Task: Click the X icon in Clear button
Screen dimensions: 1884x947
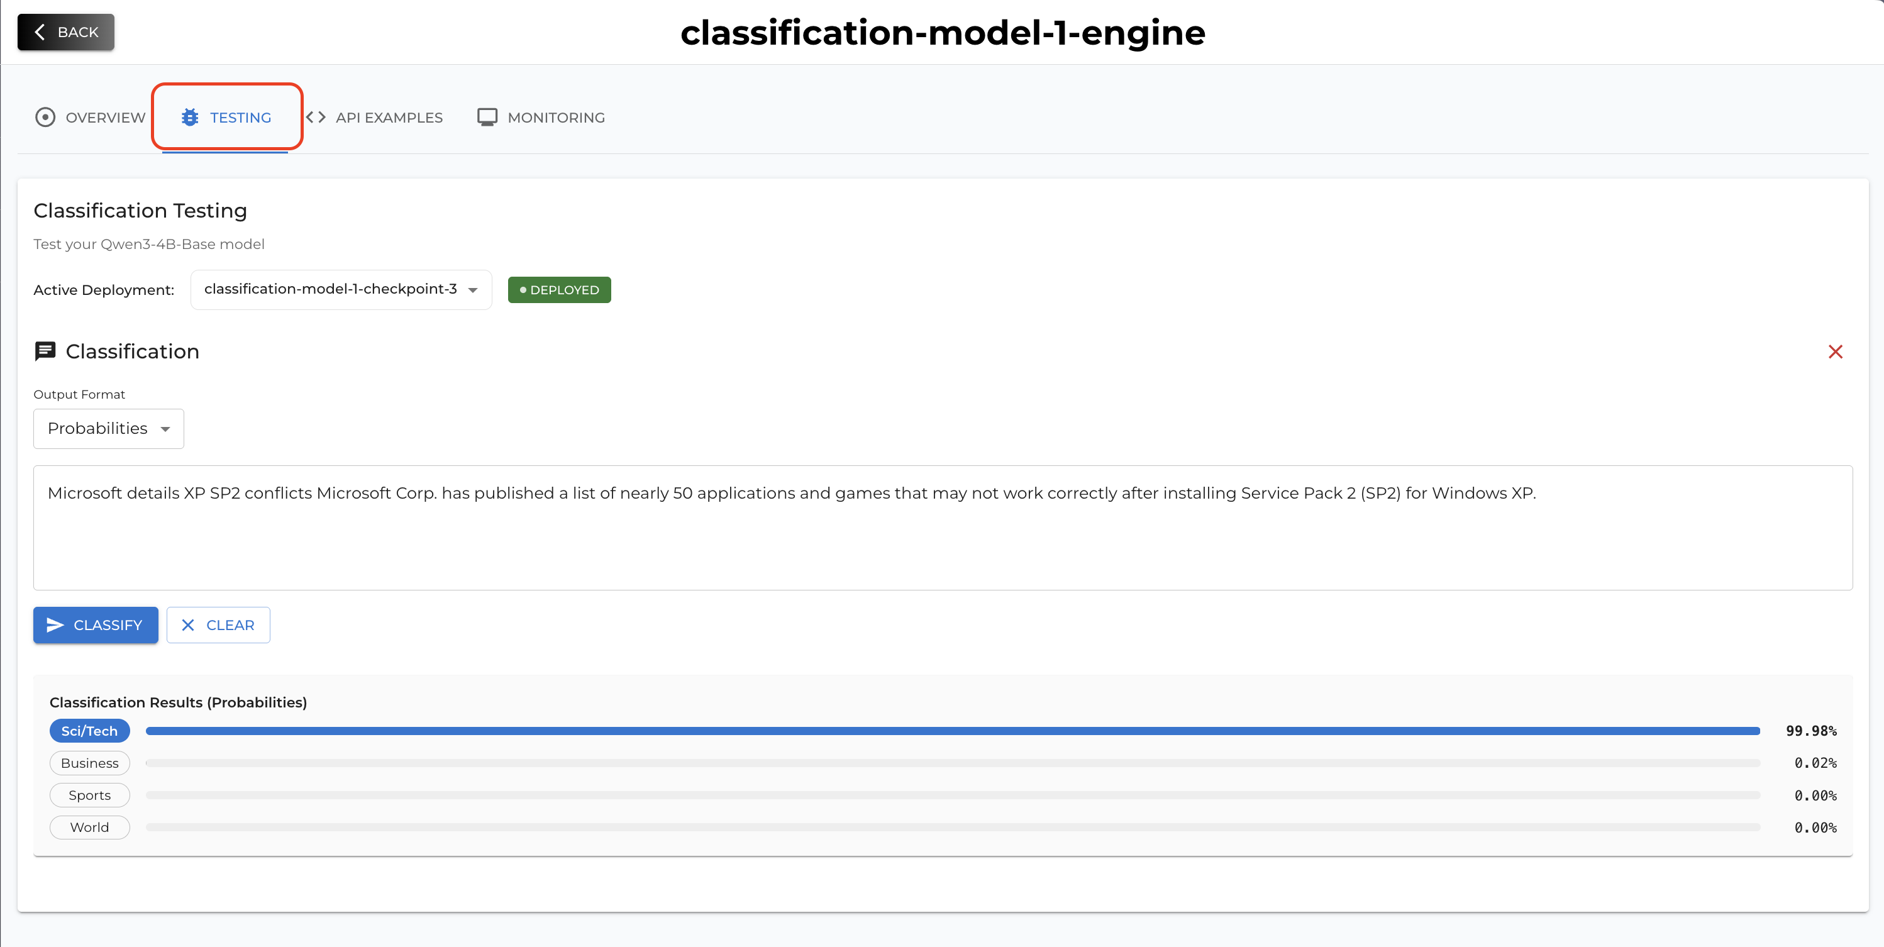Action: [188, 625]
